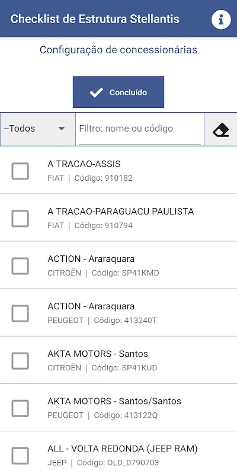Toggle the AKTA MOTORS - Santos/Santos checkbox

coord(20,408)
